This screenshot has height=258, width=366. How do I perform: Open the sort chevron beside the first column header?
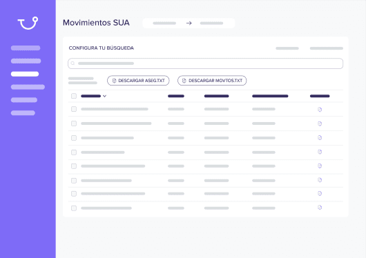pos(104,96)
